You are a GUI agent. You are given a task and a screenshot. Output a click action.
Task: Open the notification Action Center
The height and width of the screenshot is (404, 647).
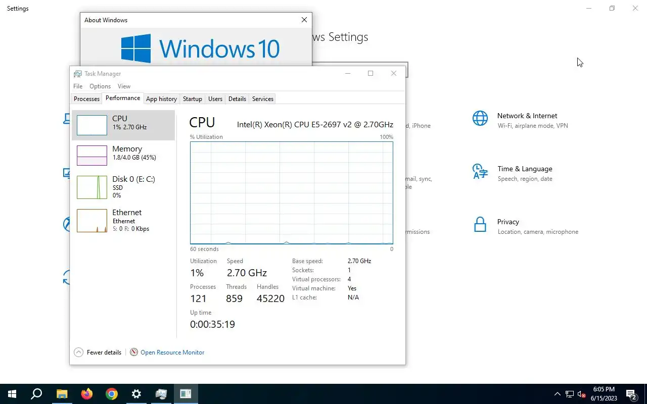(631, 394)
